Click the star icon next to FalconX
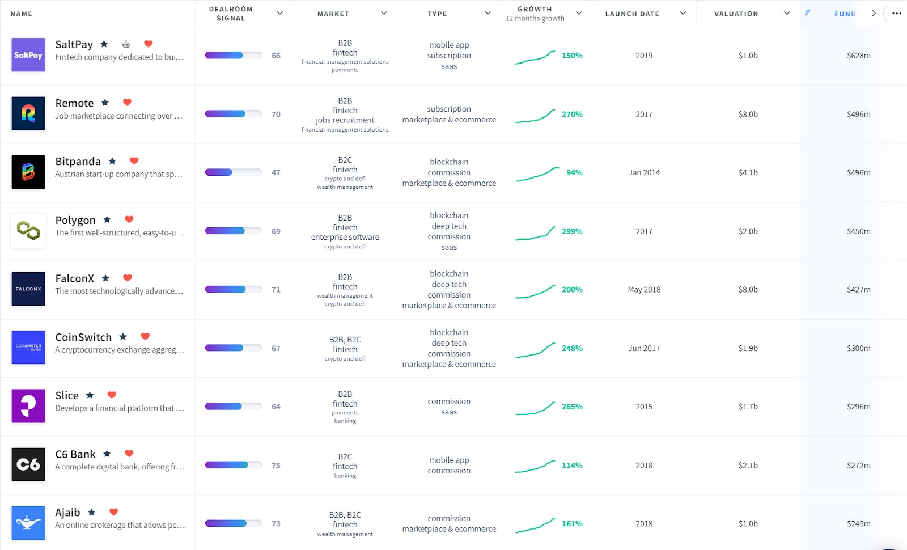The width and height of the screenshot is (907, 550). pyautogui.click(x=105, y=278)
